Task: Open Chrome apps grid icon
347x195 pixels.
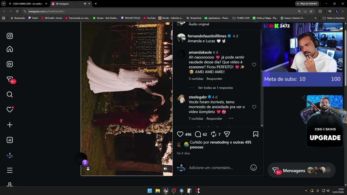Action: point(4,18)
